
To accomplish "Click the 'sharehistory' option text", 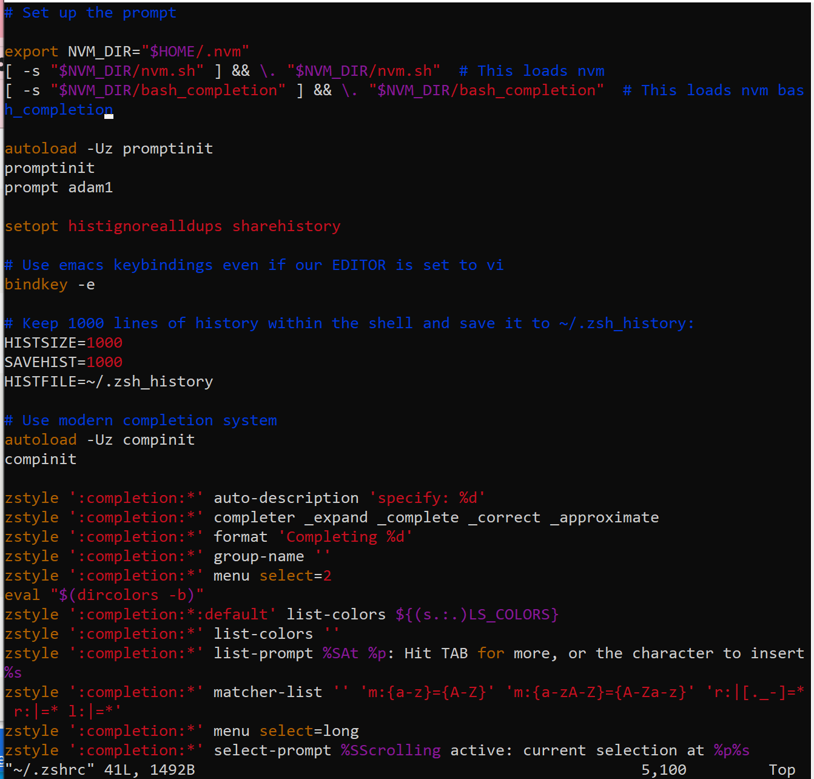I will tap(286, 226).
